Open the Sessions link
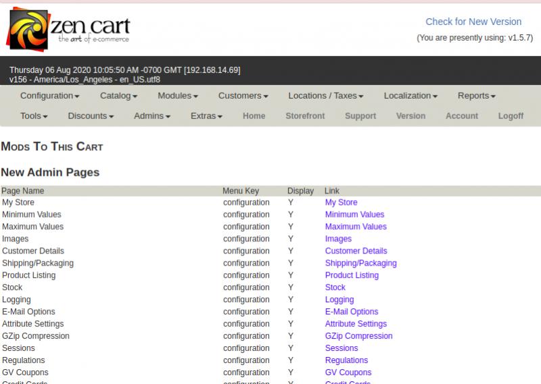The height and width of the screenshot is (384, 541). click(342, 347)
